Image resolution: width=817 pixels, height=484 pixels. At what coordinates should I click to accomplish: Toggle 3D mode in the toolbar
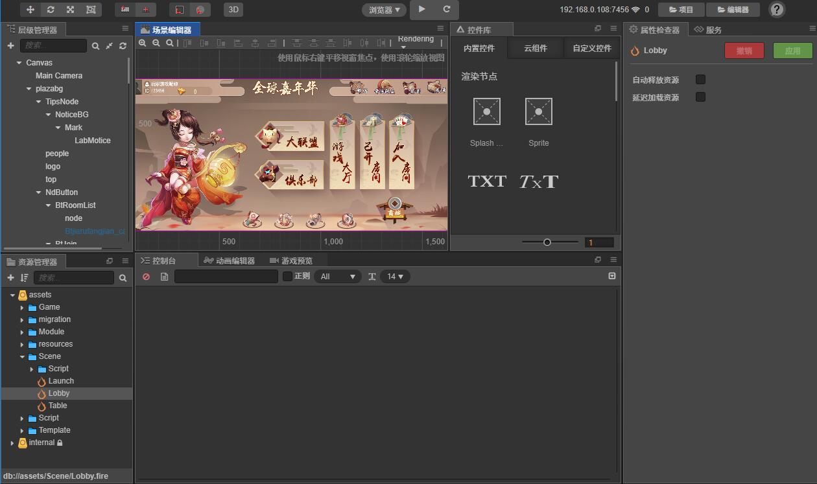(x=233, y=10)
